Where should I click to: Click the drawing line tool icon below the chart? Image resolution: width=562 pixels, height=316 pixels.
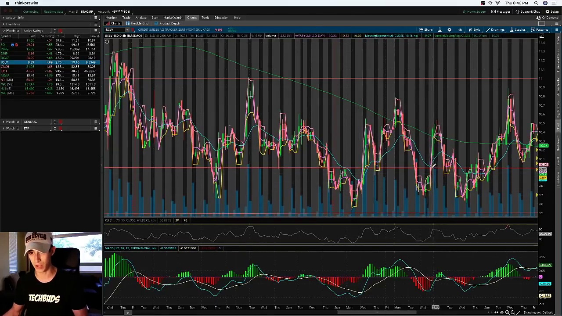pyautogui.click(x=519, y=312)
